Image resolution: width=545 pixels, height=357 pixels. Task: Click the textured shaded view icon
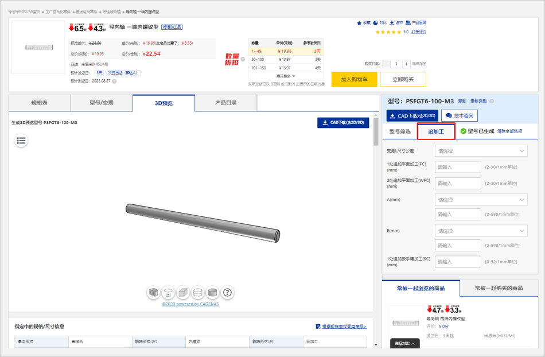153,293
